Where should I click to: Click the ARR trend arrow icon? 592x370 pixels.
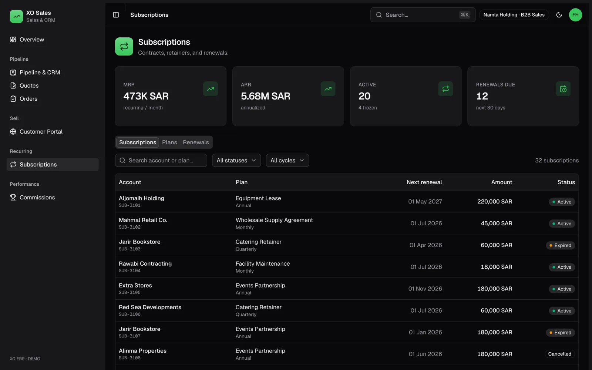pos(328,89)
